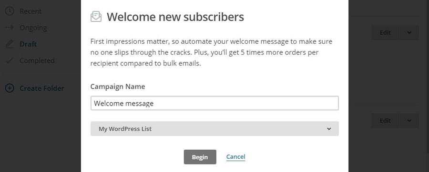
Task: Click the Recent clock icon
Action: point(10,11)
